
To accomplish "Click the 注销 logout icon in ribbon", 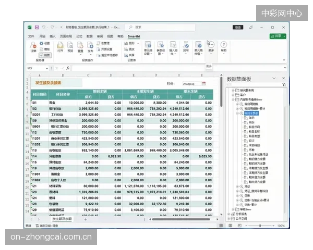I will (x=33, y=47).
